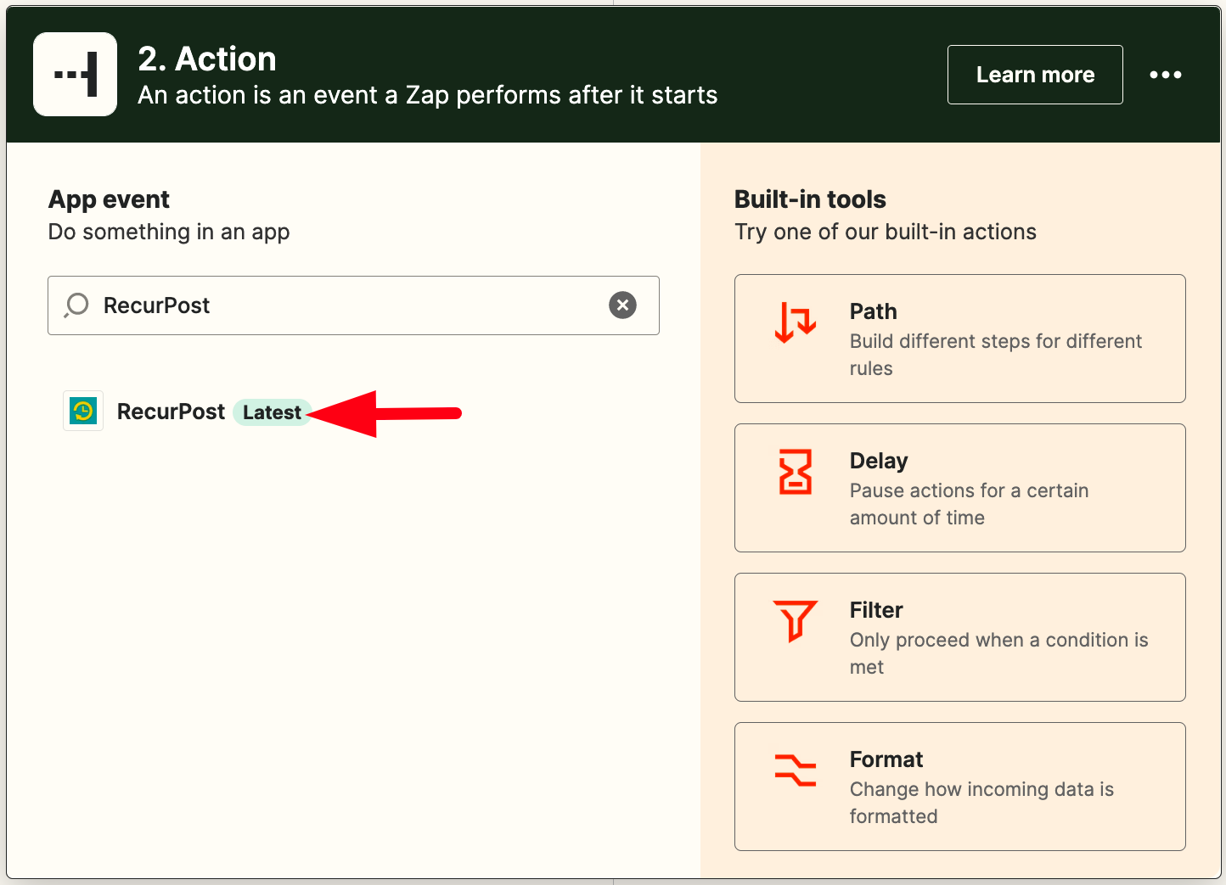Click the Latest version badge
The image size is (1226, 885).
(272, 412)
